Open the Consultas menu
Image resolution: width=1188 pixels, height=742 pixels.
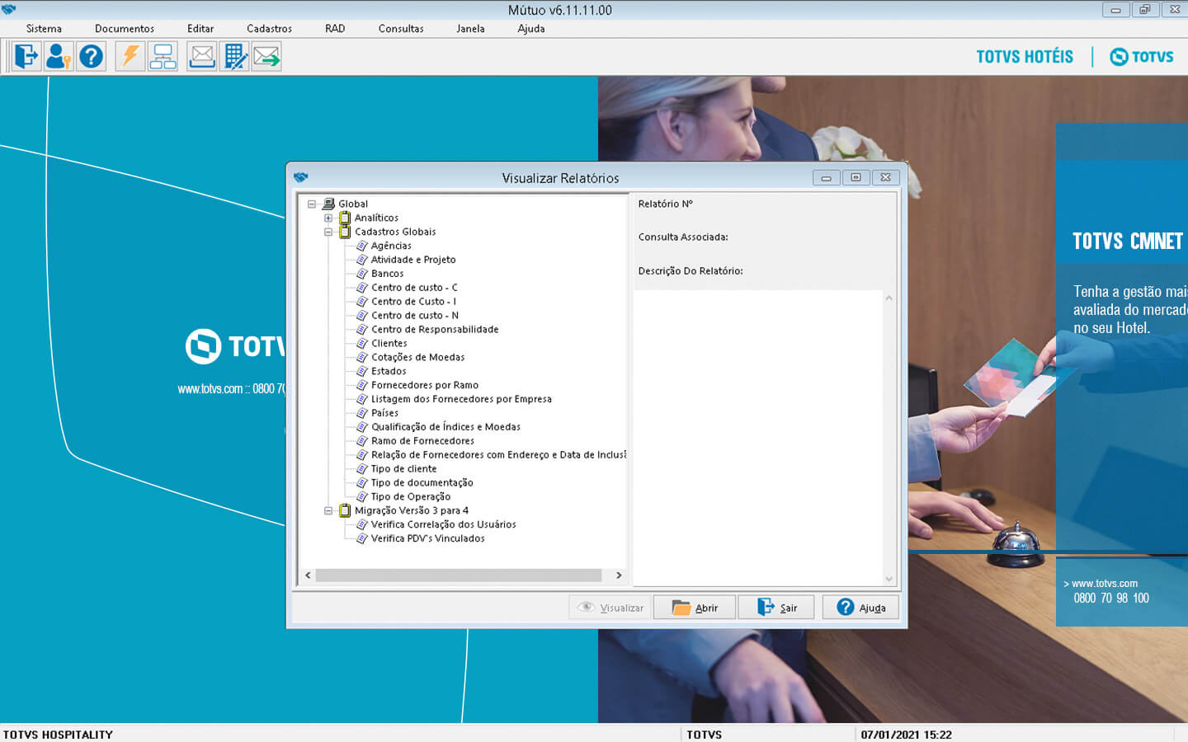pyautogui.click(x=401, y=29)
